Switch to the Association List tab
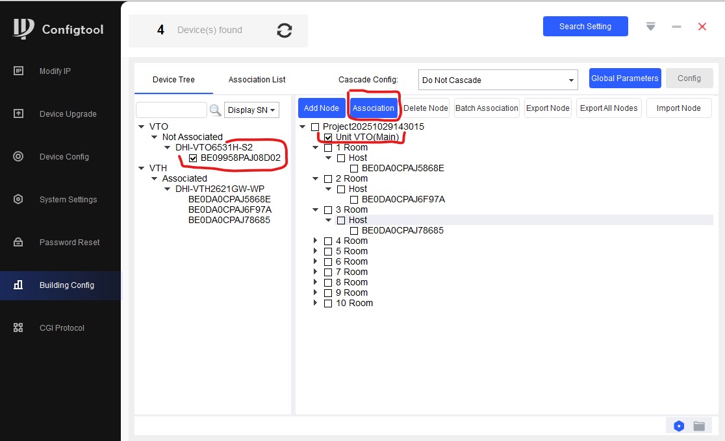This screenshot has height=441, width=725. (x=257, y=80)
